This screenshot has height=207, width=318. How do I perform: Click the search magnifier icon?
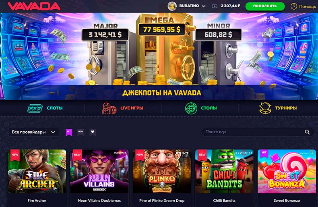307,132
